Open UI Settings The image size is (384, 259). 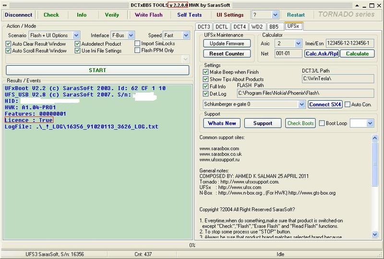[230, 15]
